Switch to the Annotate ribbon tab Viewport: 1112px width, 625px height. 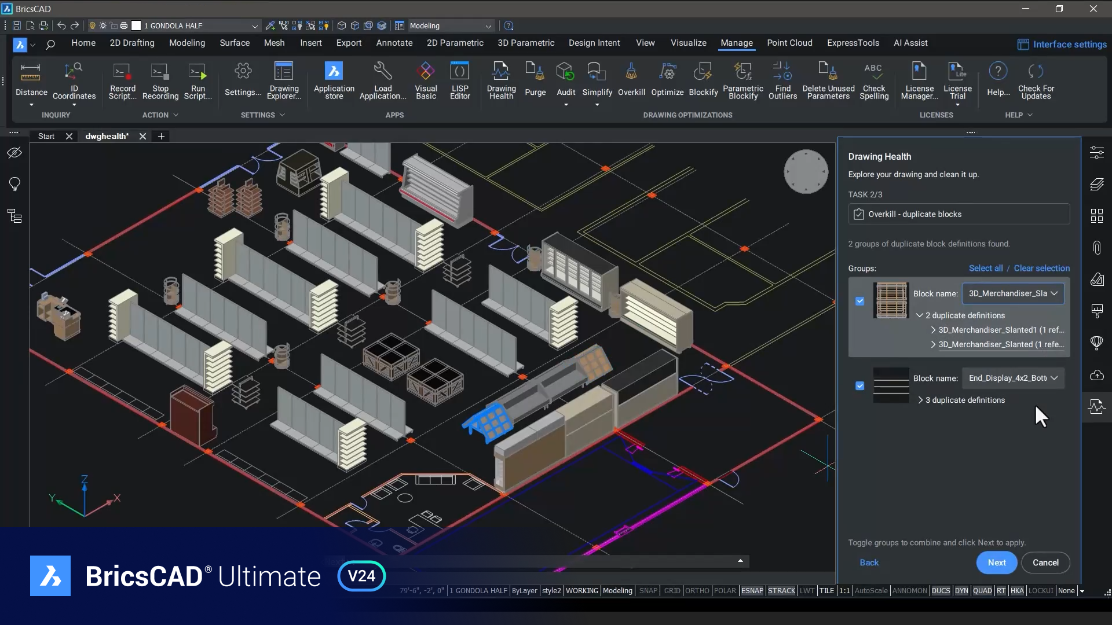pyautogui.click(x=394, y=43)
